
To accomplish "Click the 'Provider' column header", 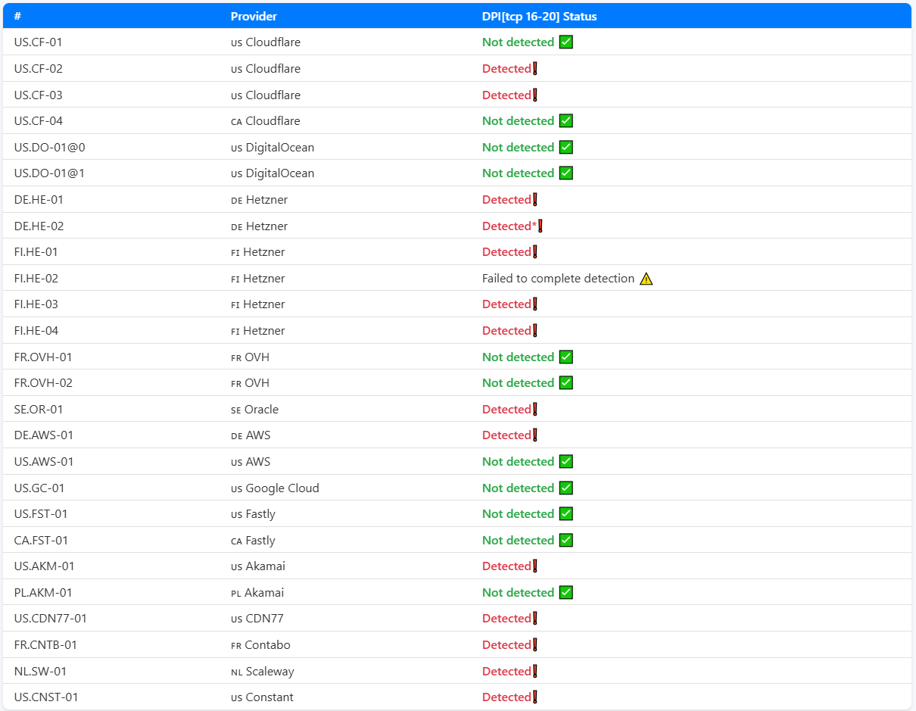I will click(x=254, y=17).
